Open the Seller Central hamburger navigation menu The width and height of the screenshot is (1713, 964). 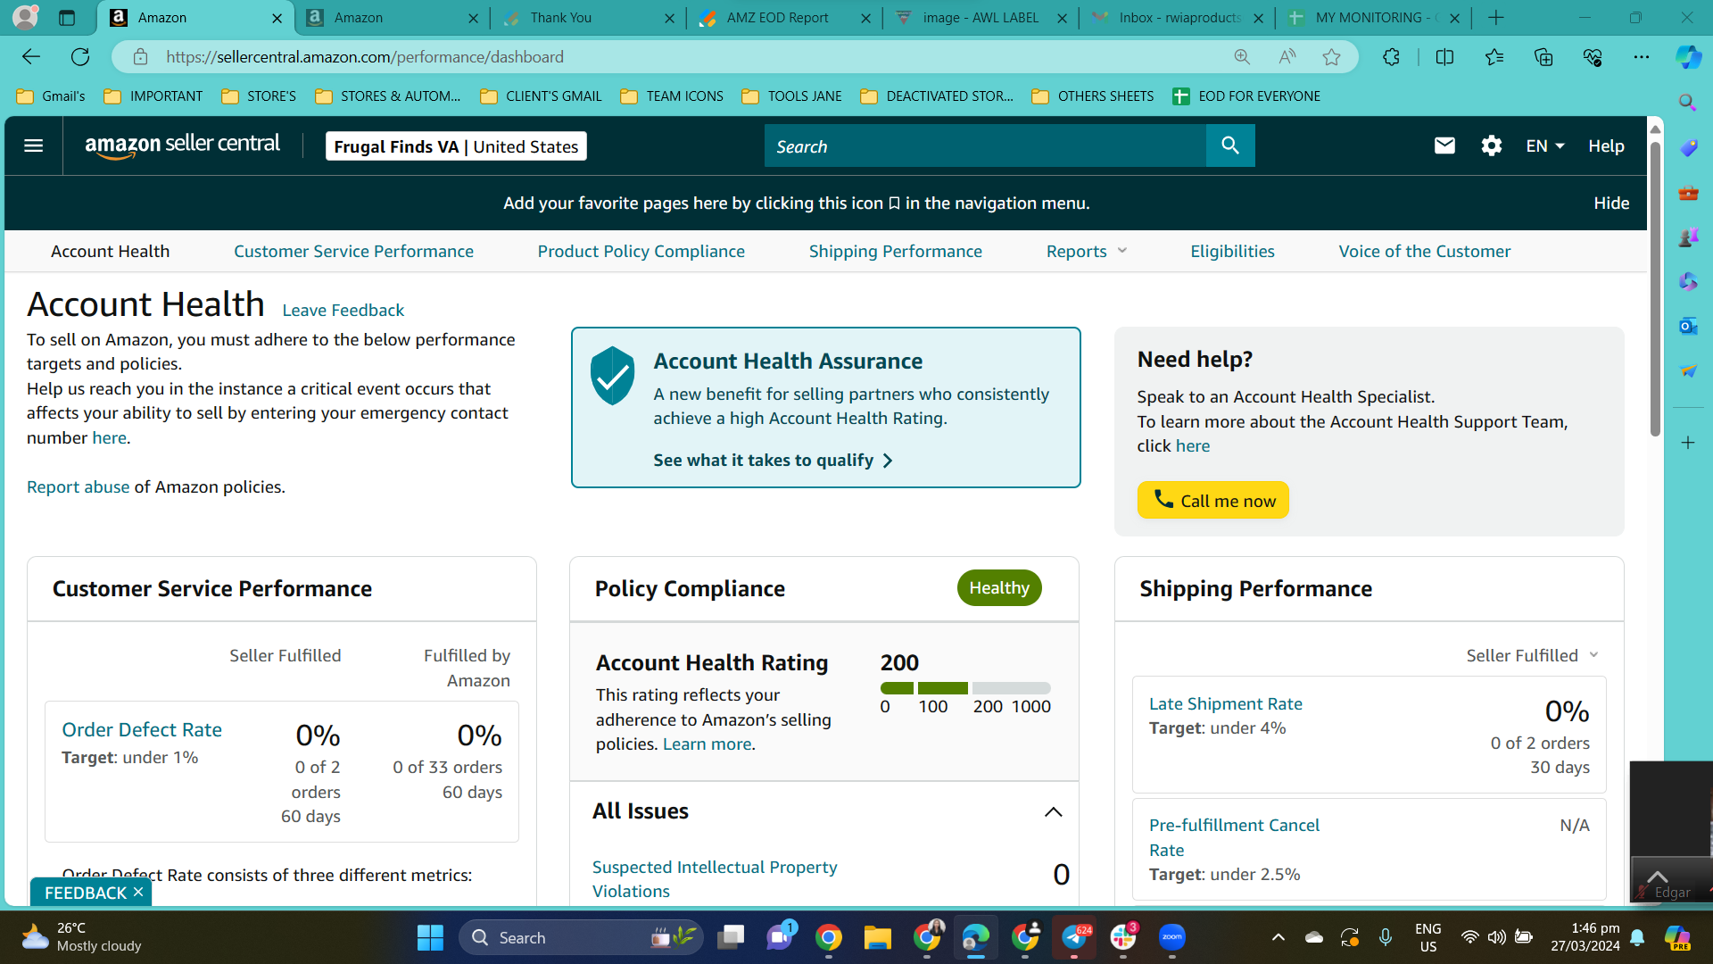(34, 145)
